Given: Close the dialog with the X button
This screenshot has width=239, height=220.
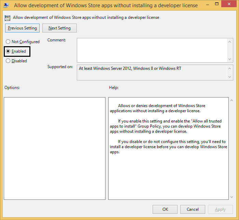Looking at the screenshot, I should [229, 4].
